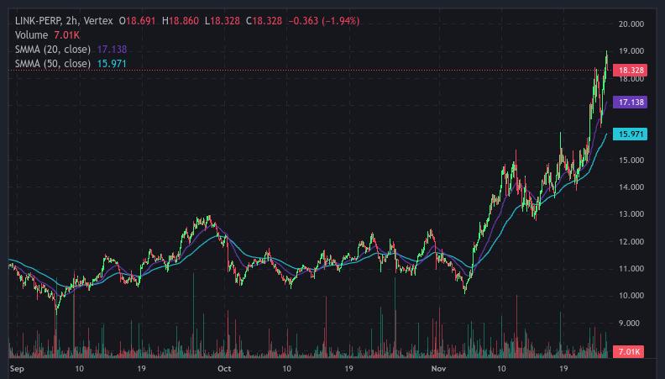
Task: Click the 20.000 price axis label
Action: 631,24
